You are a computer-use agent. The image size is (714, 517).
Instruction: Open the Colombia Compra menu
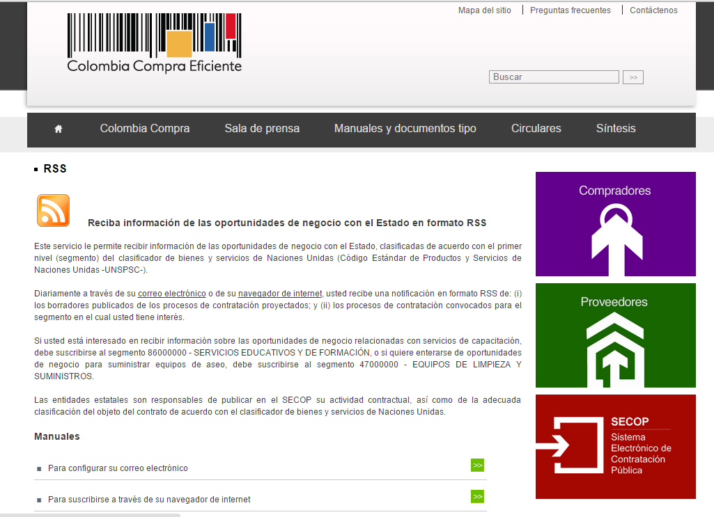[145, 129]
